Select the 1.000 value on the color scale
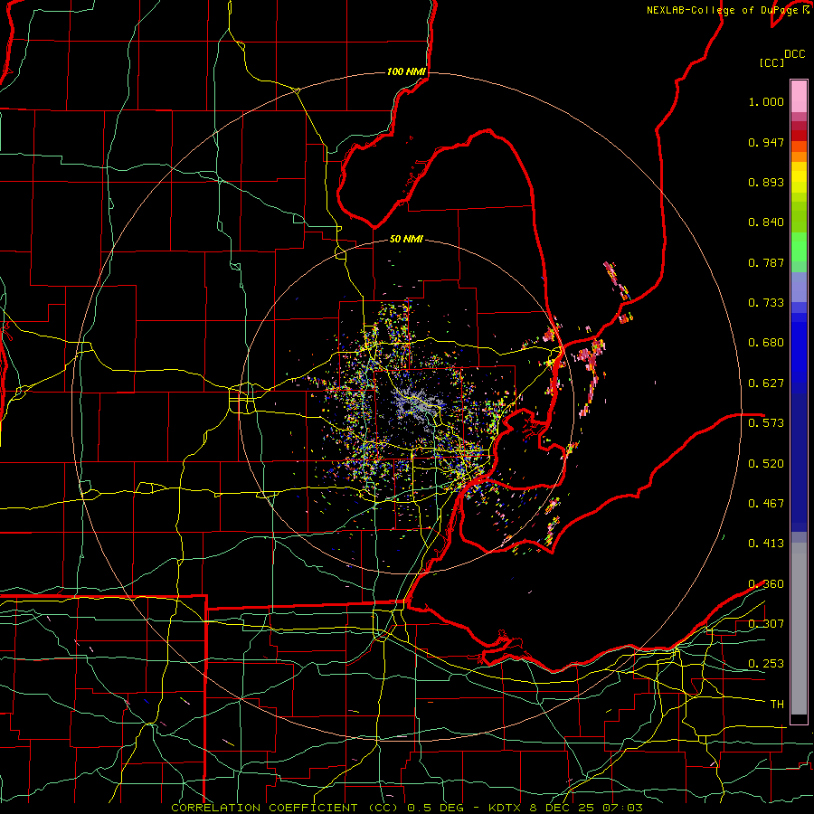This screenshot has height=814, width=814. [766, 101]
